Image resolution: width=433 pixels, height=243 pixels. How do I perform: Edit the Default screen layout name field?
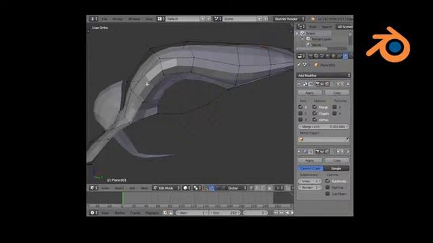click(183, 19)
